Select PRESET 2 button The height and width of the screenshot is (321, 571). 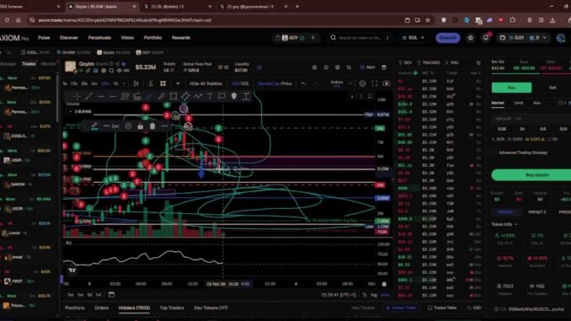coord(536,212)
